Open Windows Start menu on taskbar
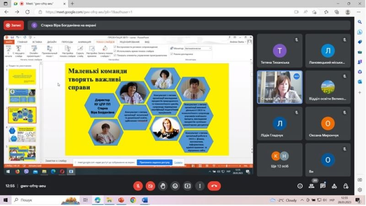Screen dimensions: 366x206 point(5,200)
